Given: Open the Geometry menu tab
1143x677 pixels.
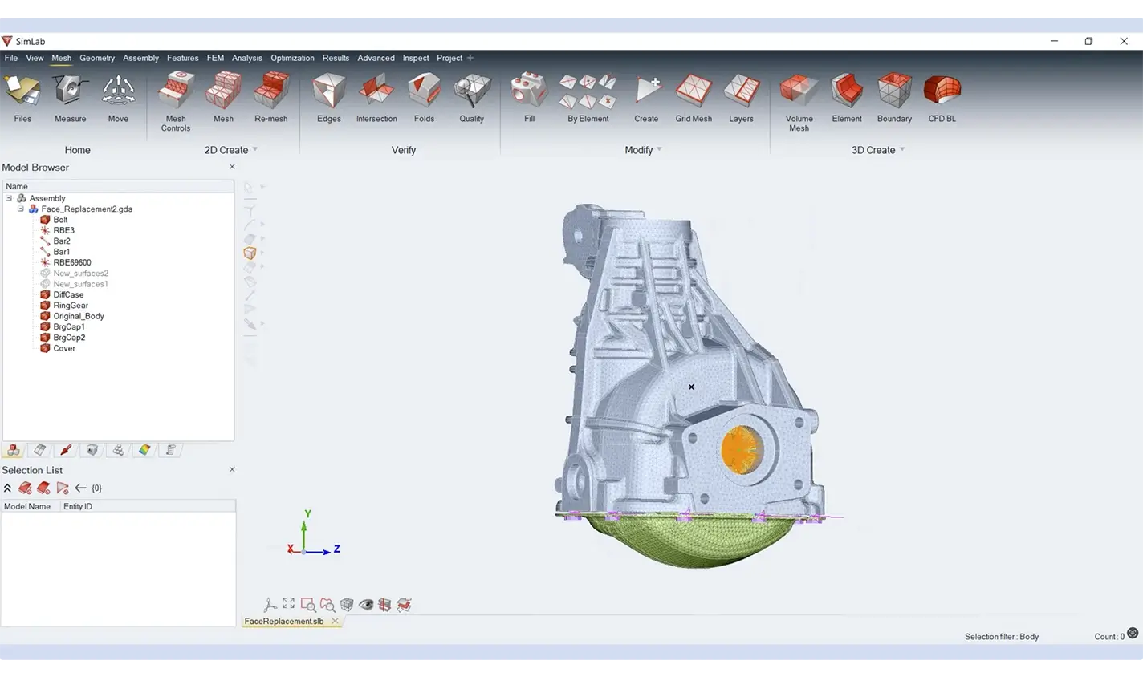Looking at the screenshot, I should click(x=97, y=58).
